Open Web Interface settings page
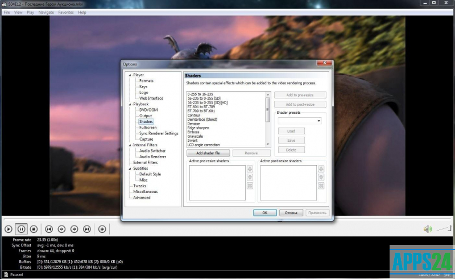The width and height of the screenshot is (455, 279). click(151, 99)
